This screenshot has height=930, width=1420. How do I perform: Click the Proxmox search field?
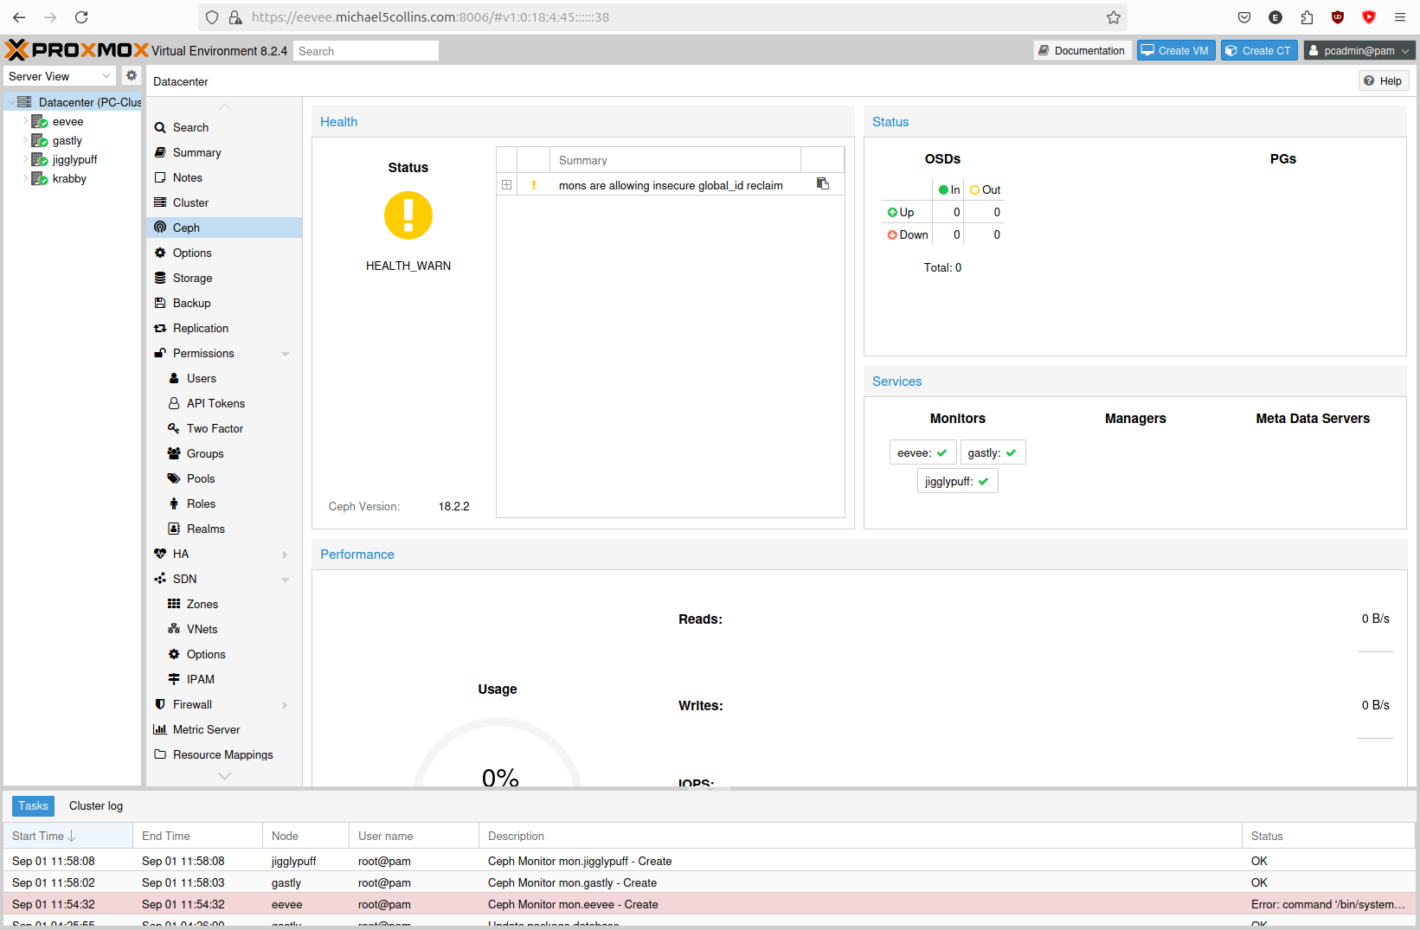click(365, 51)
